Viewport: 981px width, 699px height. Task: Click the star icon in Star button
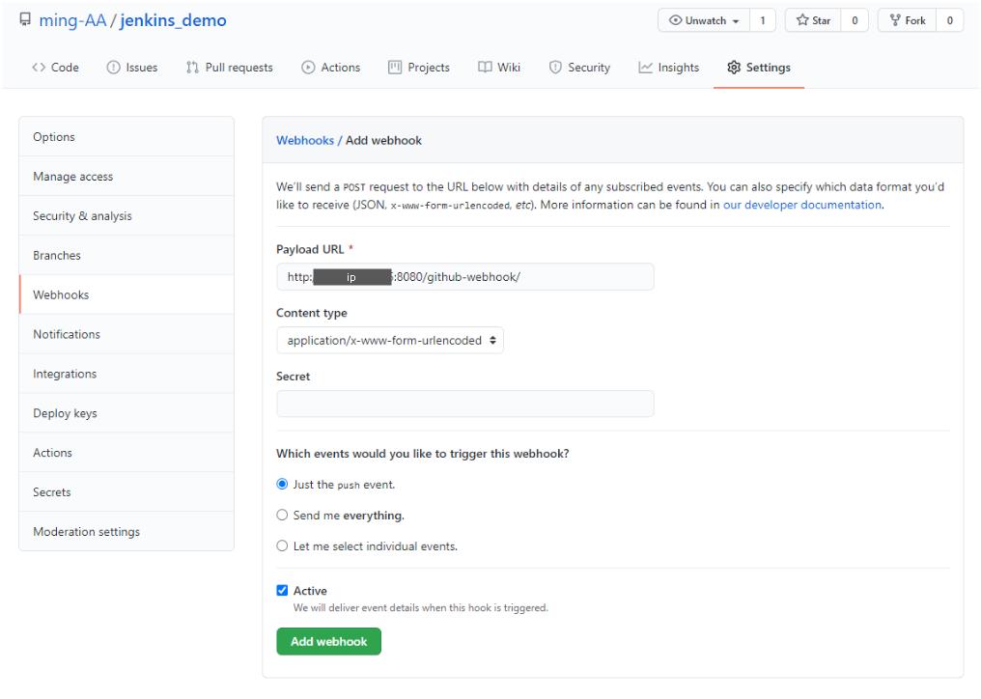click(x=802, y=20)
